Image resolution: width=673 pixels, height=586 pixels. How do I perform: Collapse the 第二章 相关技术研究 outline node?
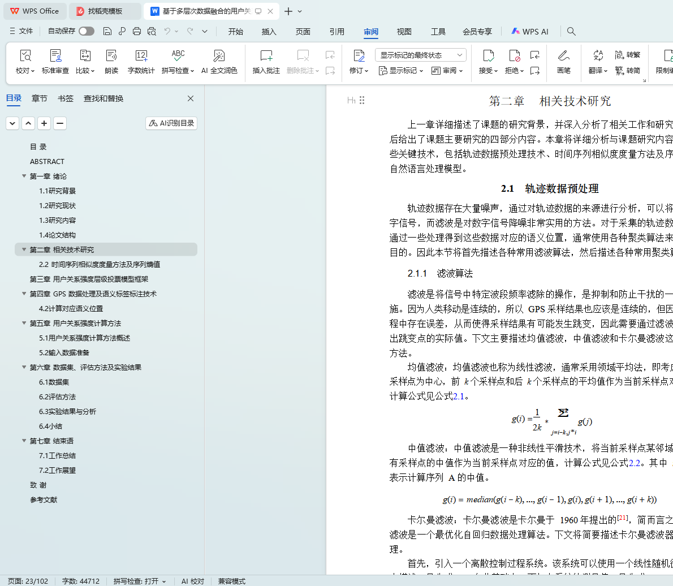coord(24,249)
